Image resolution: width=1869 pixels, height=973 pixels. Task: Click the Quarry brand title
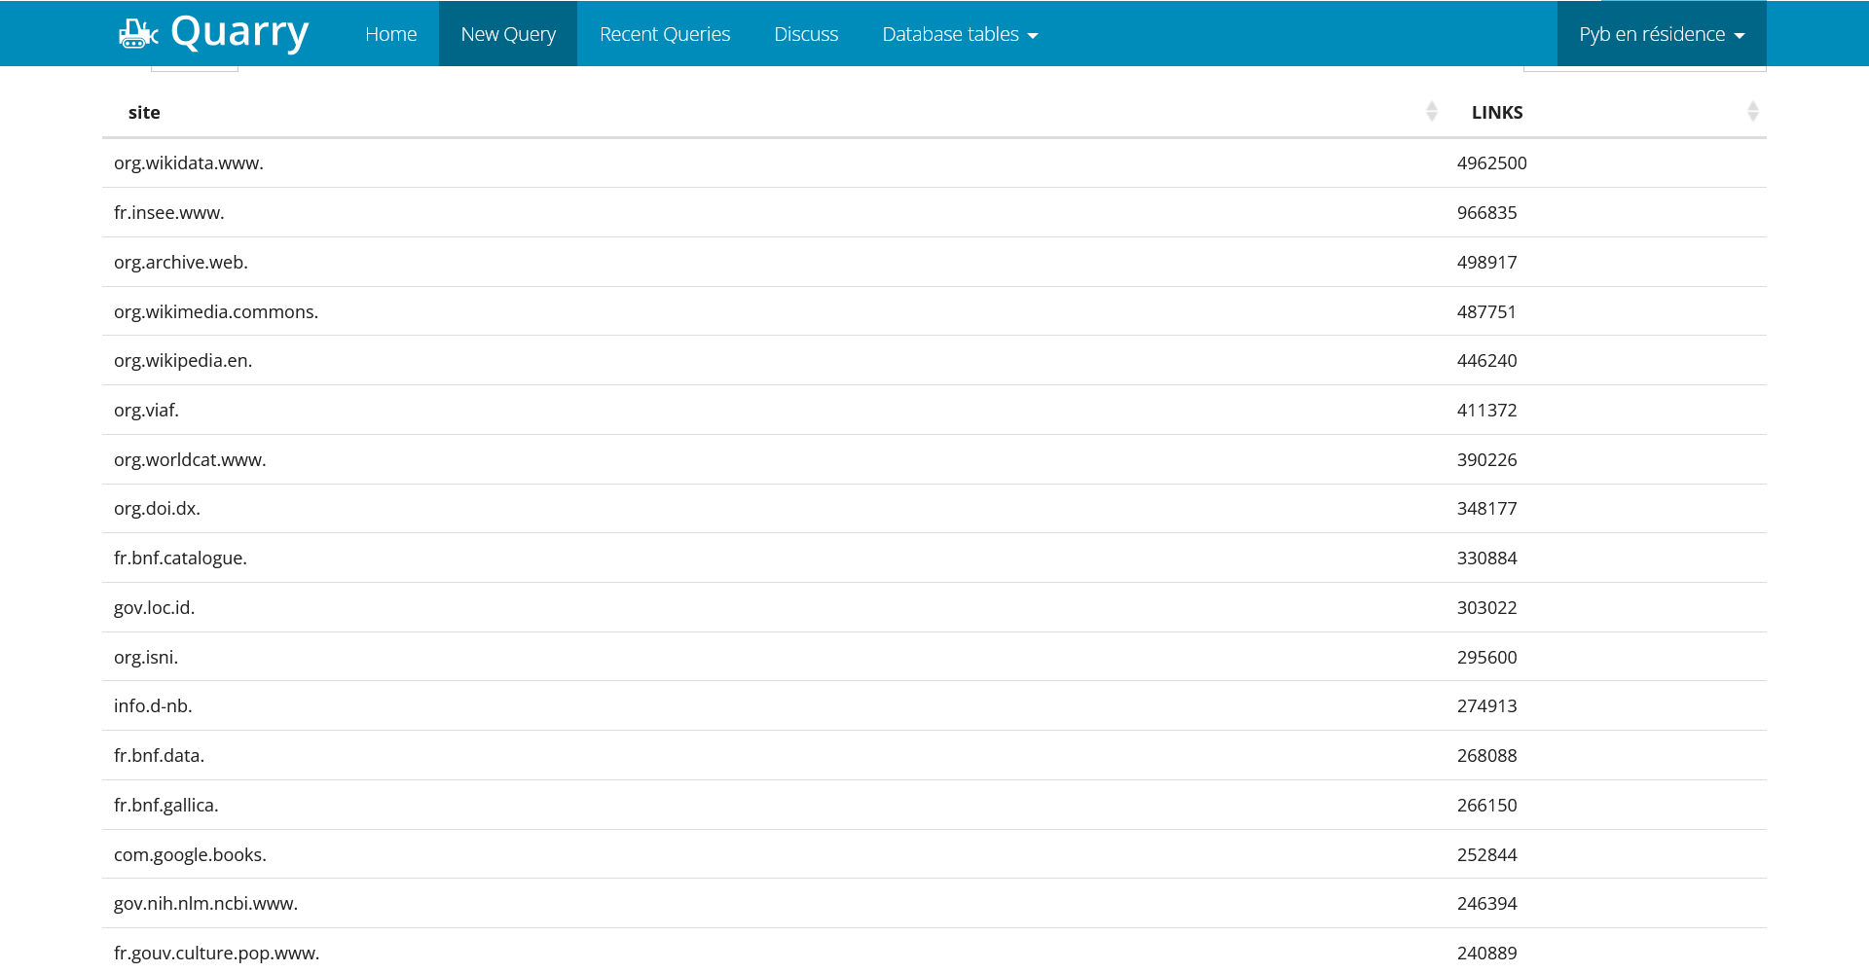pyautogui.click(x=239, y=33)
